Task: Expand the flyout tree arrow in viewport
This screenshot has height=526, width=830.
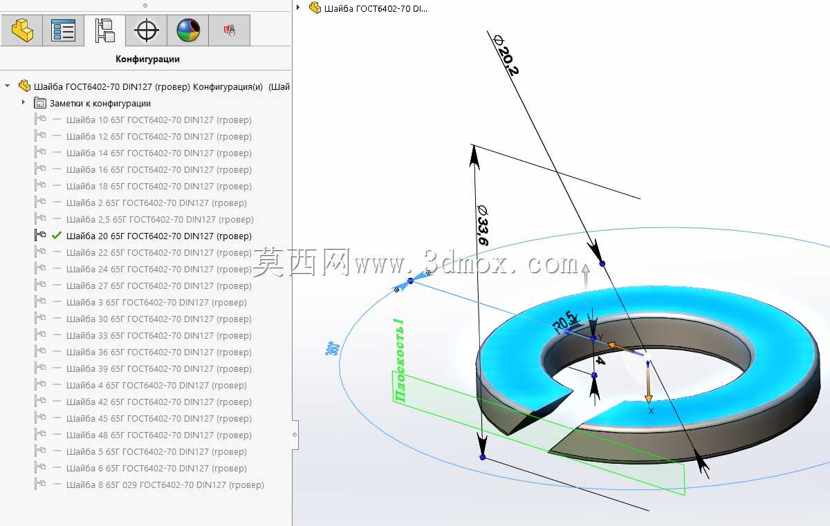Action: coord(298,8)
